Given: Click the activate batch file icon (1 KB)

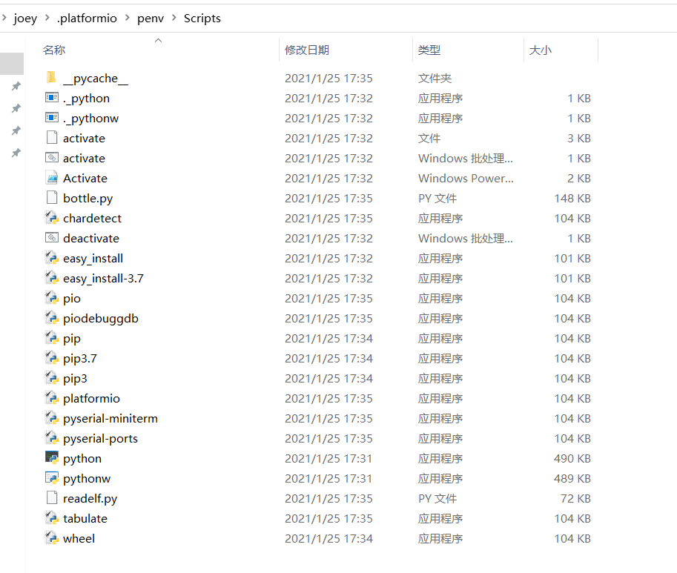Looking at the screenshot, I should pos(51,157).
